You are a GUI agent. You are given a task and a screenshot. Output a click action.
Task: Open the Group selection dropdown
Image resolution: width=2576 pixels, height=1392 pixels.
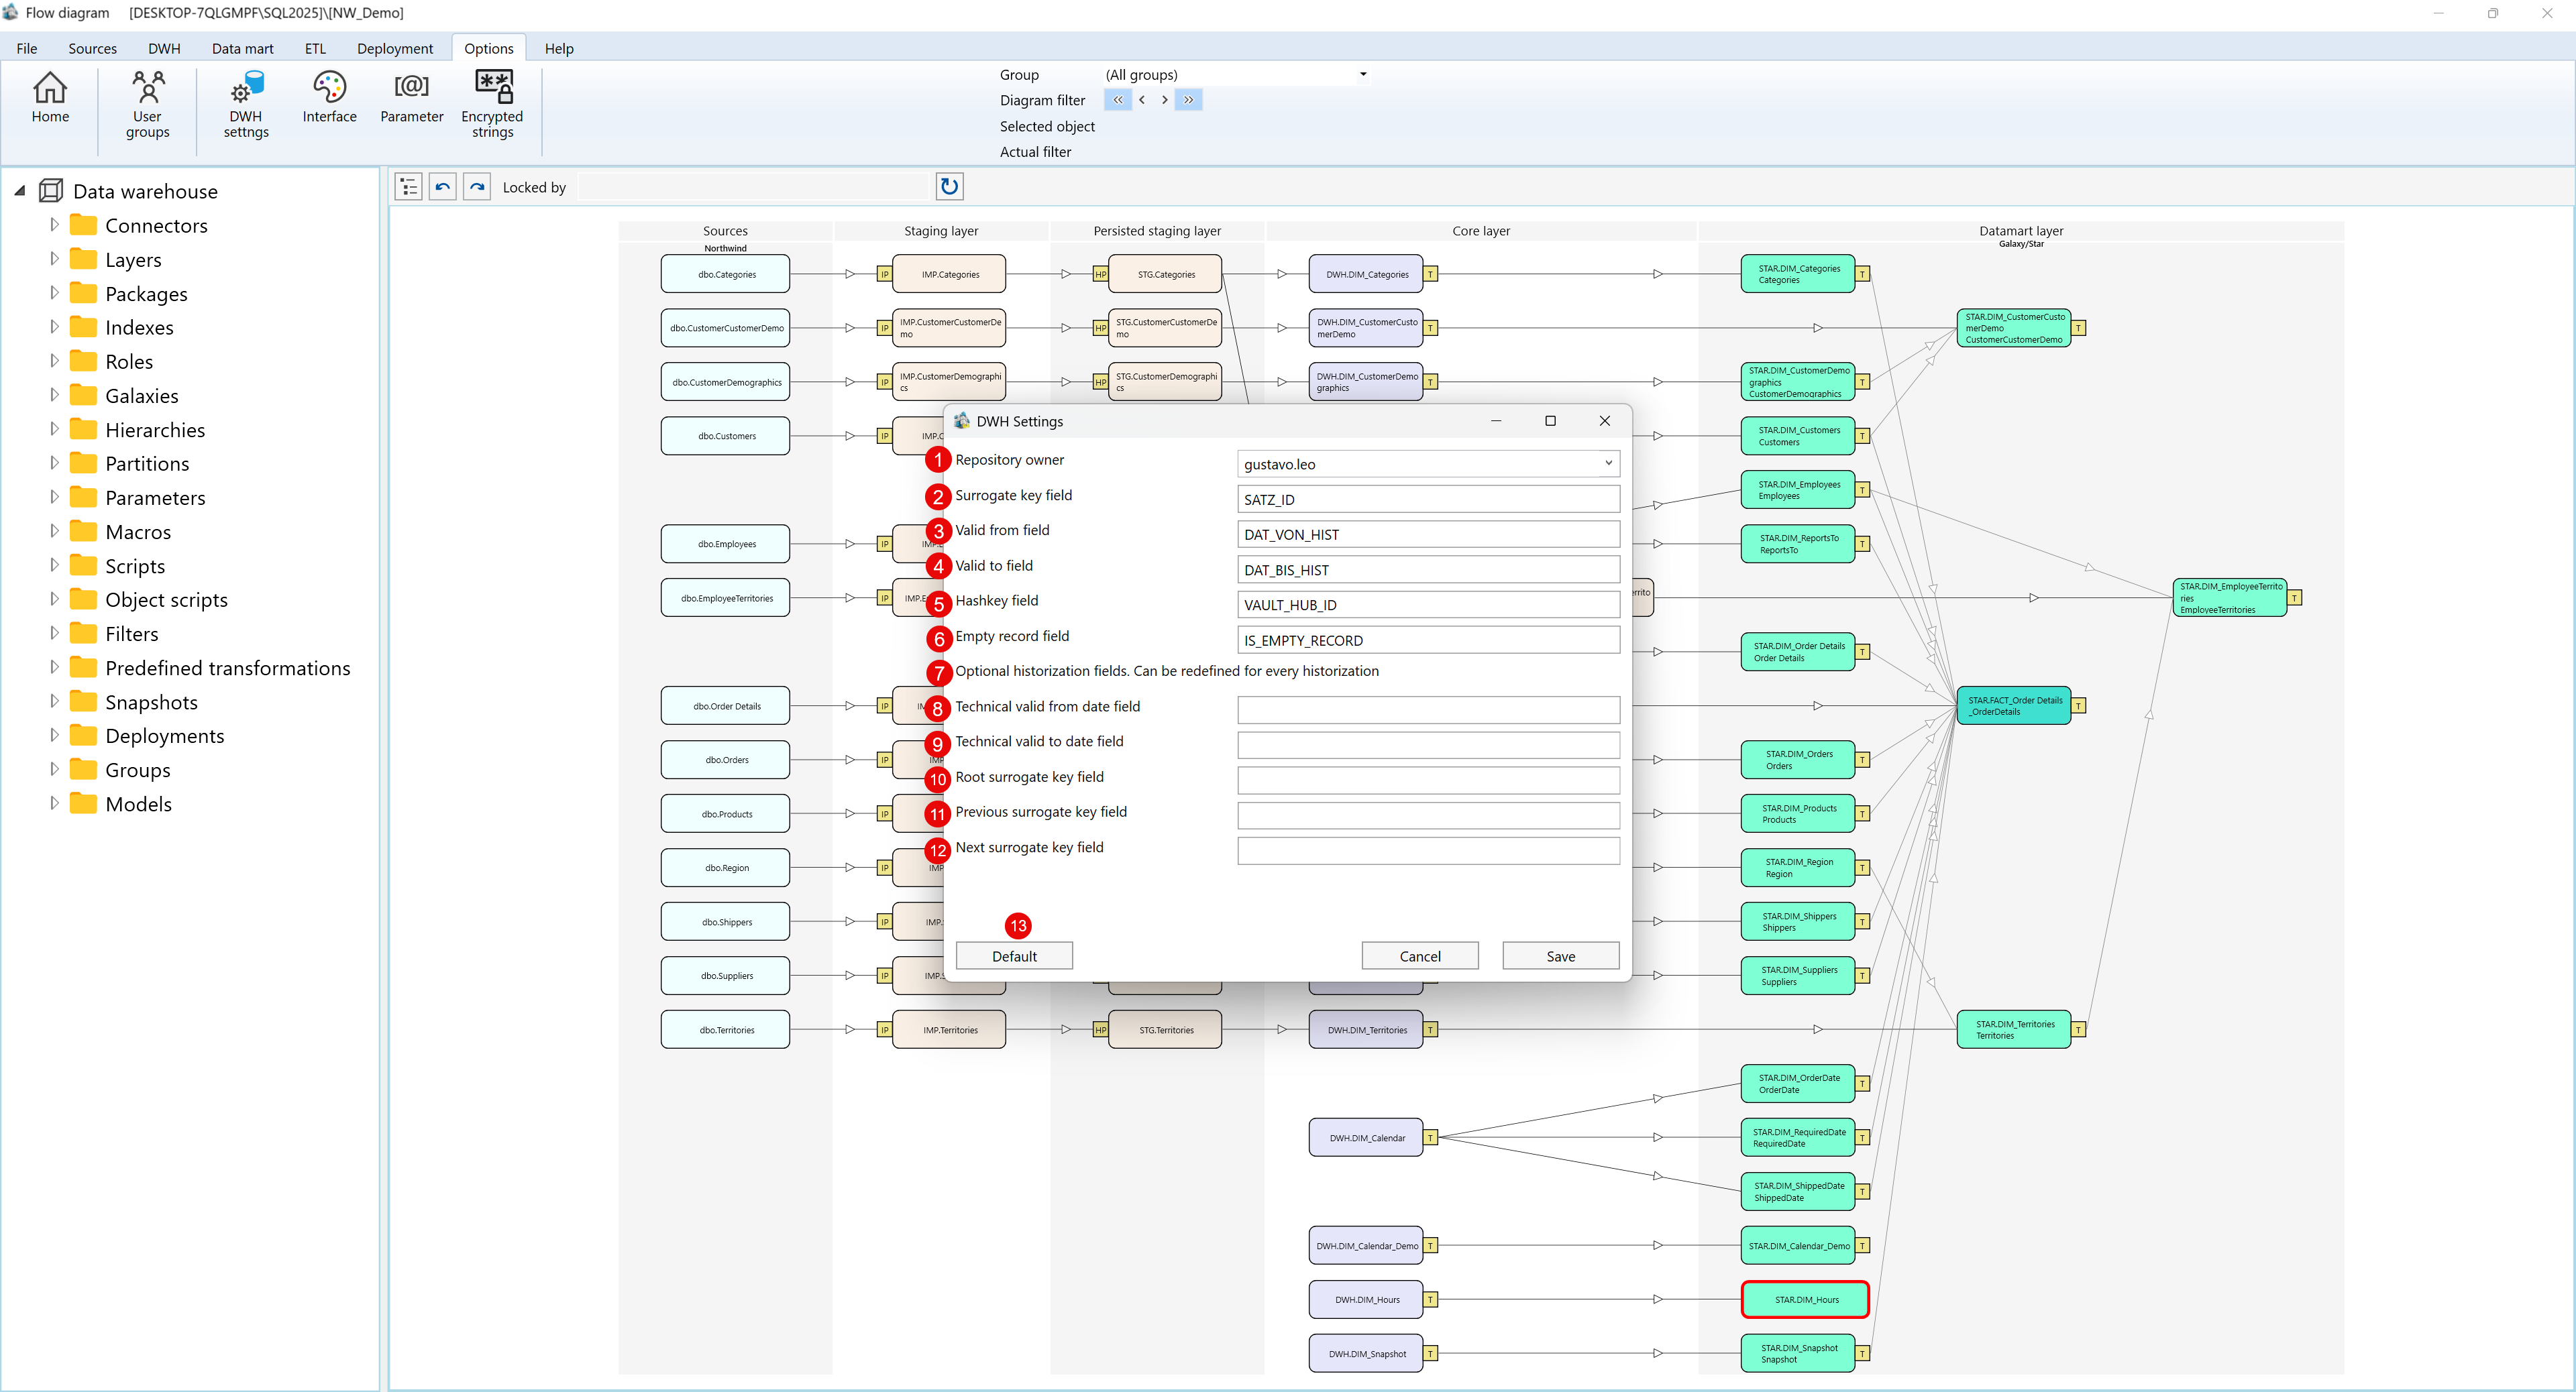(1362, 75)
